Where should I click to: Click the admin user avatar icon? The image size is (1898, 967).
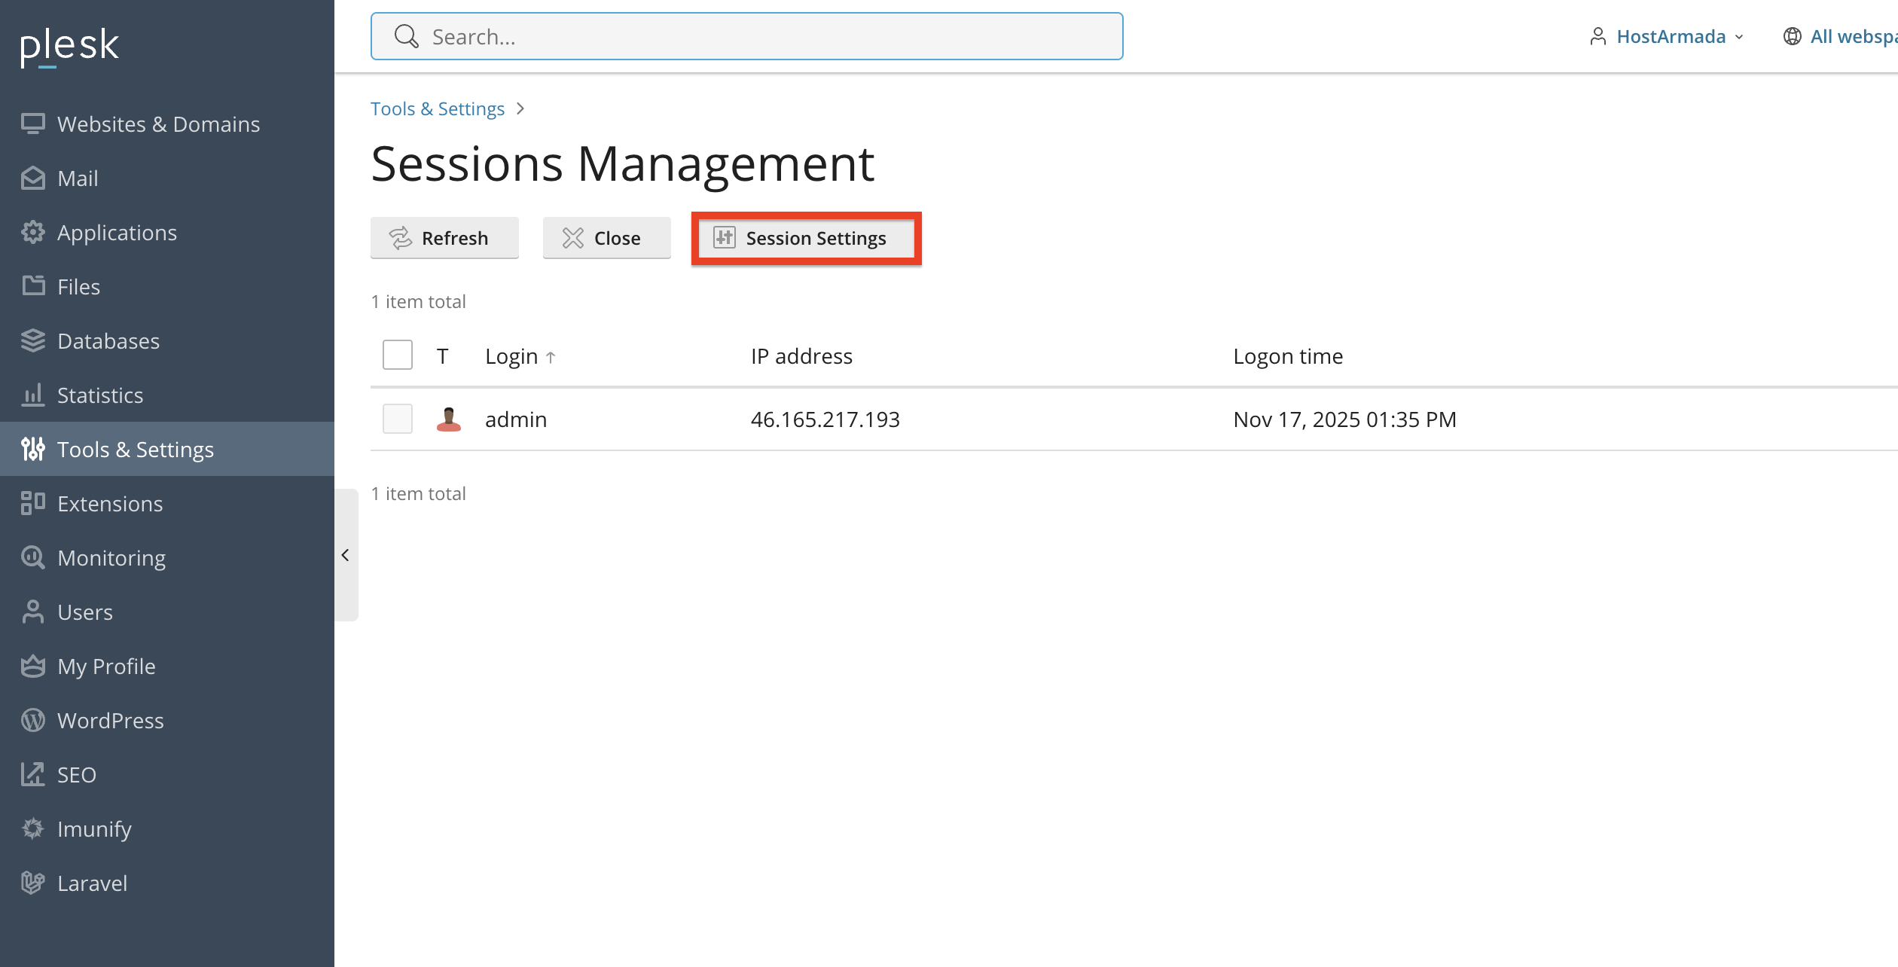pos(449,419)
